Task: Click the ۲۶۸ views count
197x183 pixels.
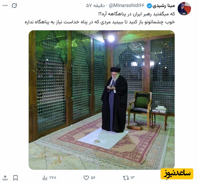Action: tap(53, 178)
